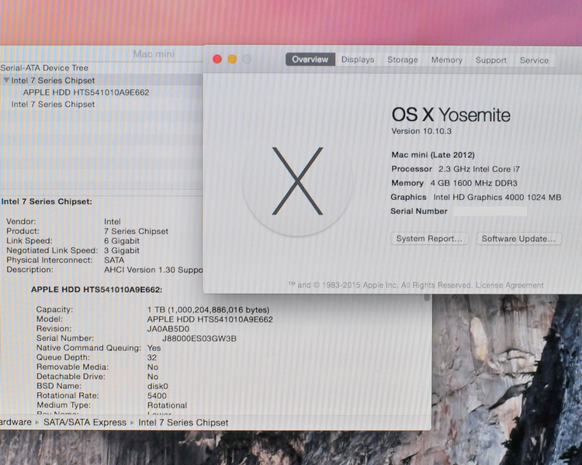The height and width of the screenshot is (465, 582).
Task: Switch to the Overview tab
Action: point(310,60)
